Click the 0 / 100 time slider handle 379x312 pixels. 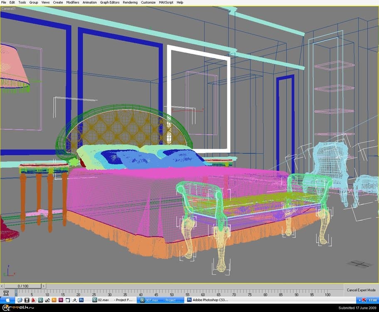(x=22, y=286)
